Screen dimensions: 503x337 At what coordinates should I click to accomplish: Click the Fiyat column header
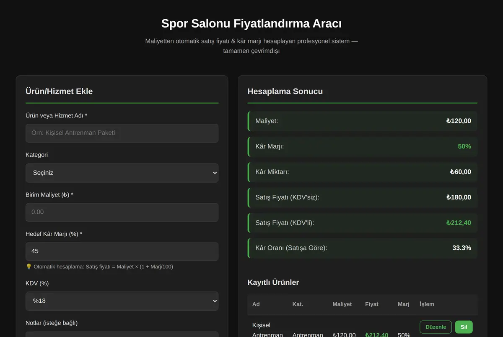click(372, 304)
